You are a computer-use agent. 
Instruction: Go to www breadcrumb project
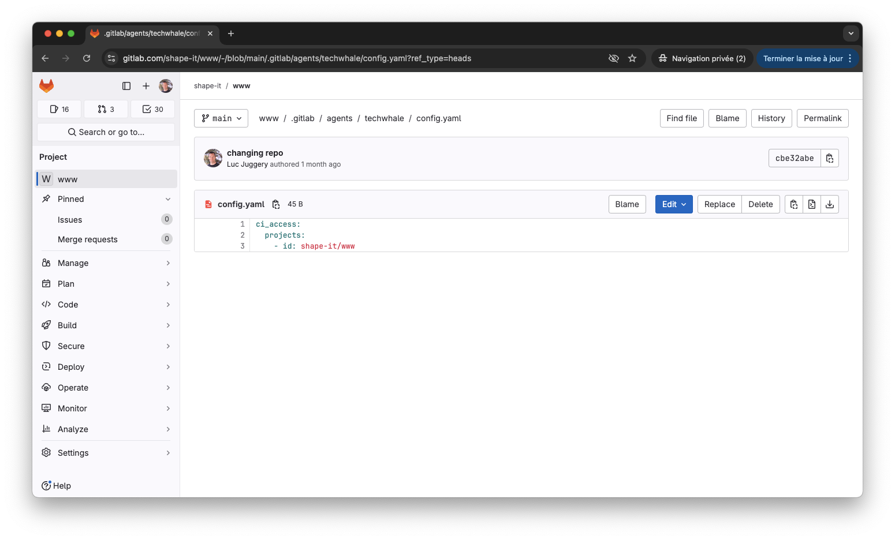[x=241, y=86]
